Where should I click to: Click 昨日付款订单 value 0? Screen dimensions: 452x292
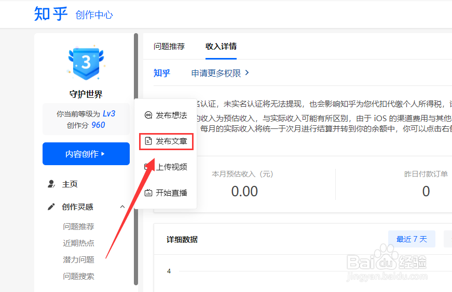[426, 192]
